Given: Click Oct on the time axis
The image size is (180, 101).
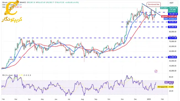Looking at the screenshot, I should pyautogui.click(x=109, y=99).
